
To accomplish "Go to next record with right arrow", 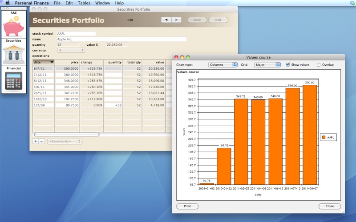I will coord(176,20).
